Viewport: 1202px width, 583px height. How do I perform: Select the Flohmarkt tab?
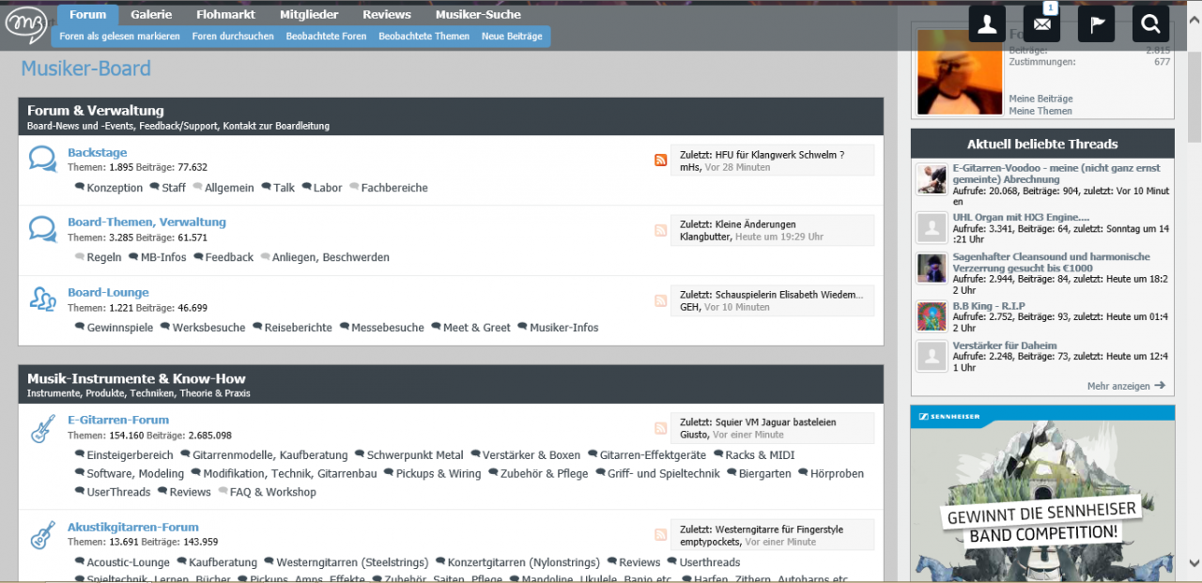click(x=226, y=14)
